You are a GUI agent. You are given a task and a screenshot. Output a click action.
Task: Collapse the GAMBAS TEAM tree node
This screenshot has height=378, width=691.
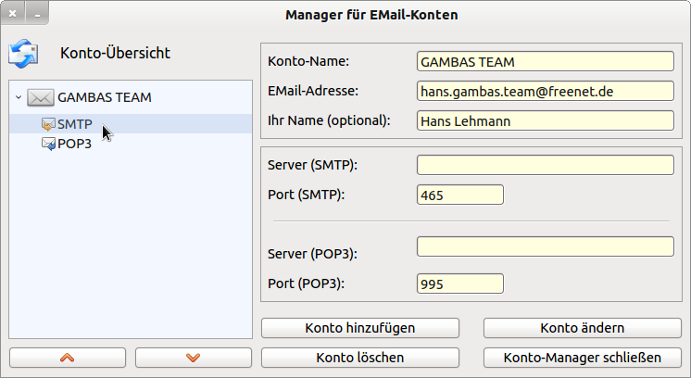click(19, 97)
